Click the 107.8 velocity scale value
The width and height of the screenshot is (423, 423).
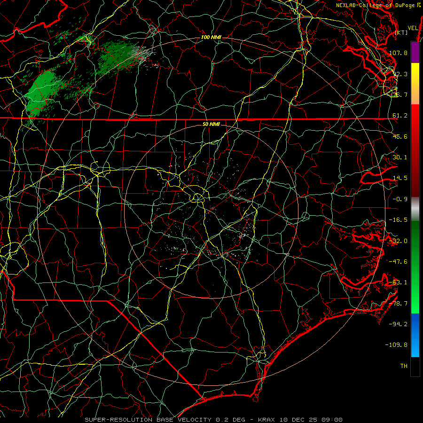pyautogui.click(x=398, y=53)
